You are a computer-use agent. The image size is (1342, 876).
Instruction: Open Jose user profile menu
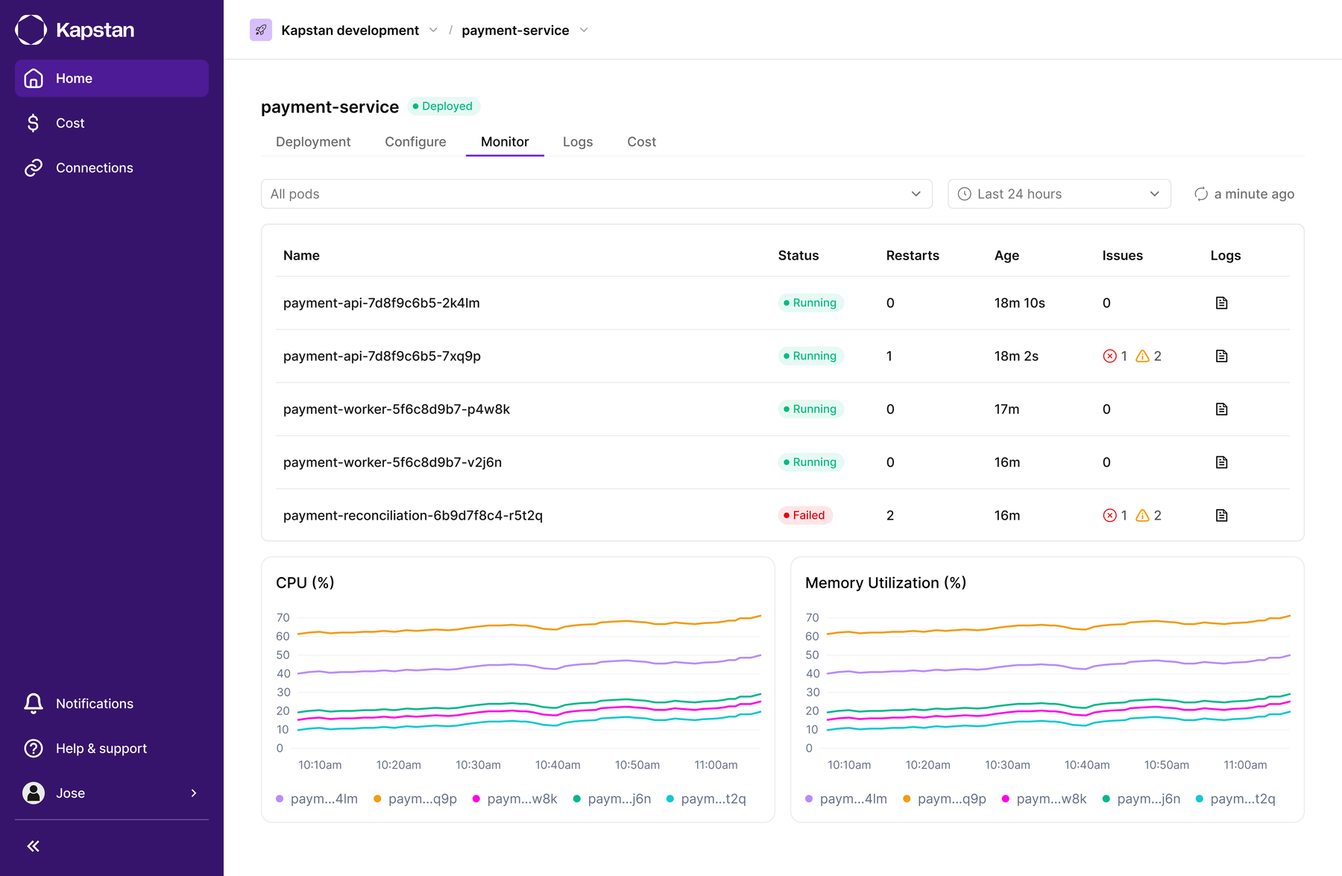[x=112, y=793]
